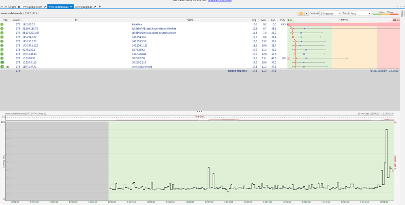The height and width of the screenshot is (205, 405).
Task: Open the timeline graph period dropdown arrow
Action: pos(392,113)
